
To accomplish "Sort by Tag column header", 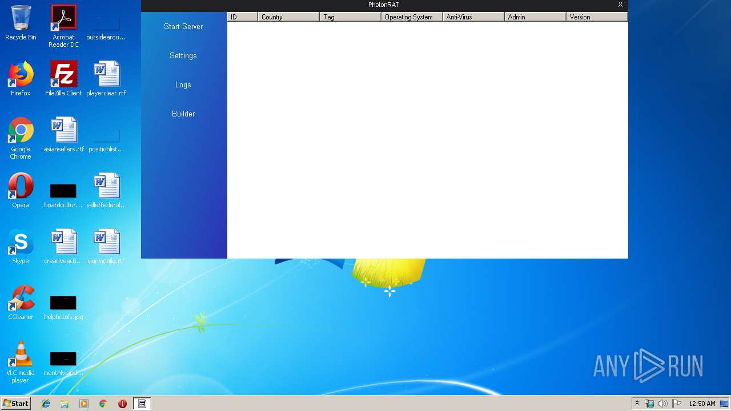I will [351, 17].
